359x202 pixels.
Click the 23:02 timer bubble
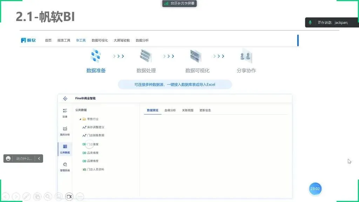click(x=315, y=189)
